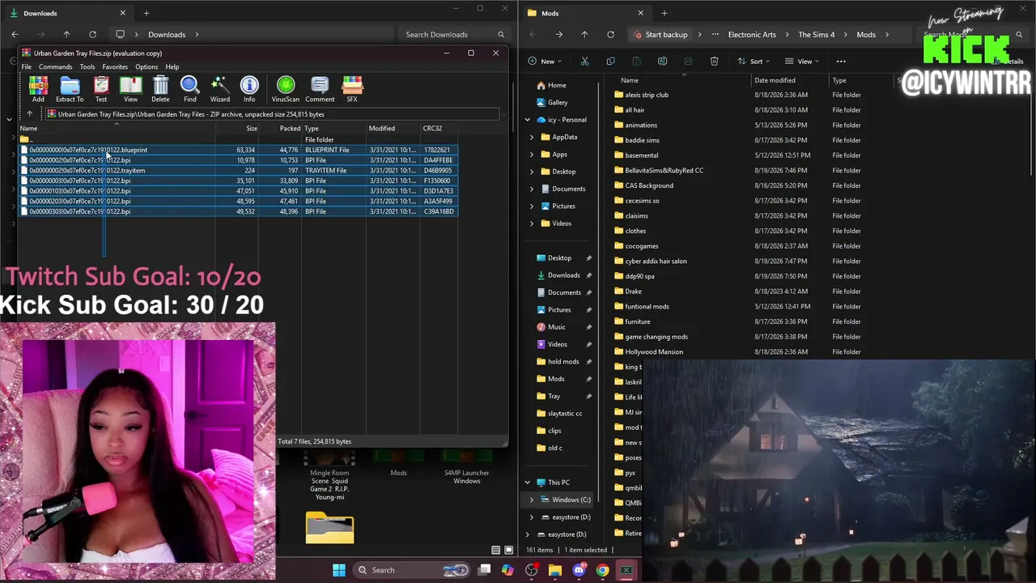
Task: Refresh the Mods Explorer window
Action: (x=610, y=35)
